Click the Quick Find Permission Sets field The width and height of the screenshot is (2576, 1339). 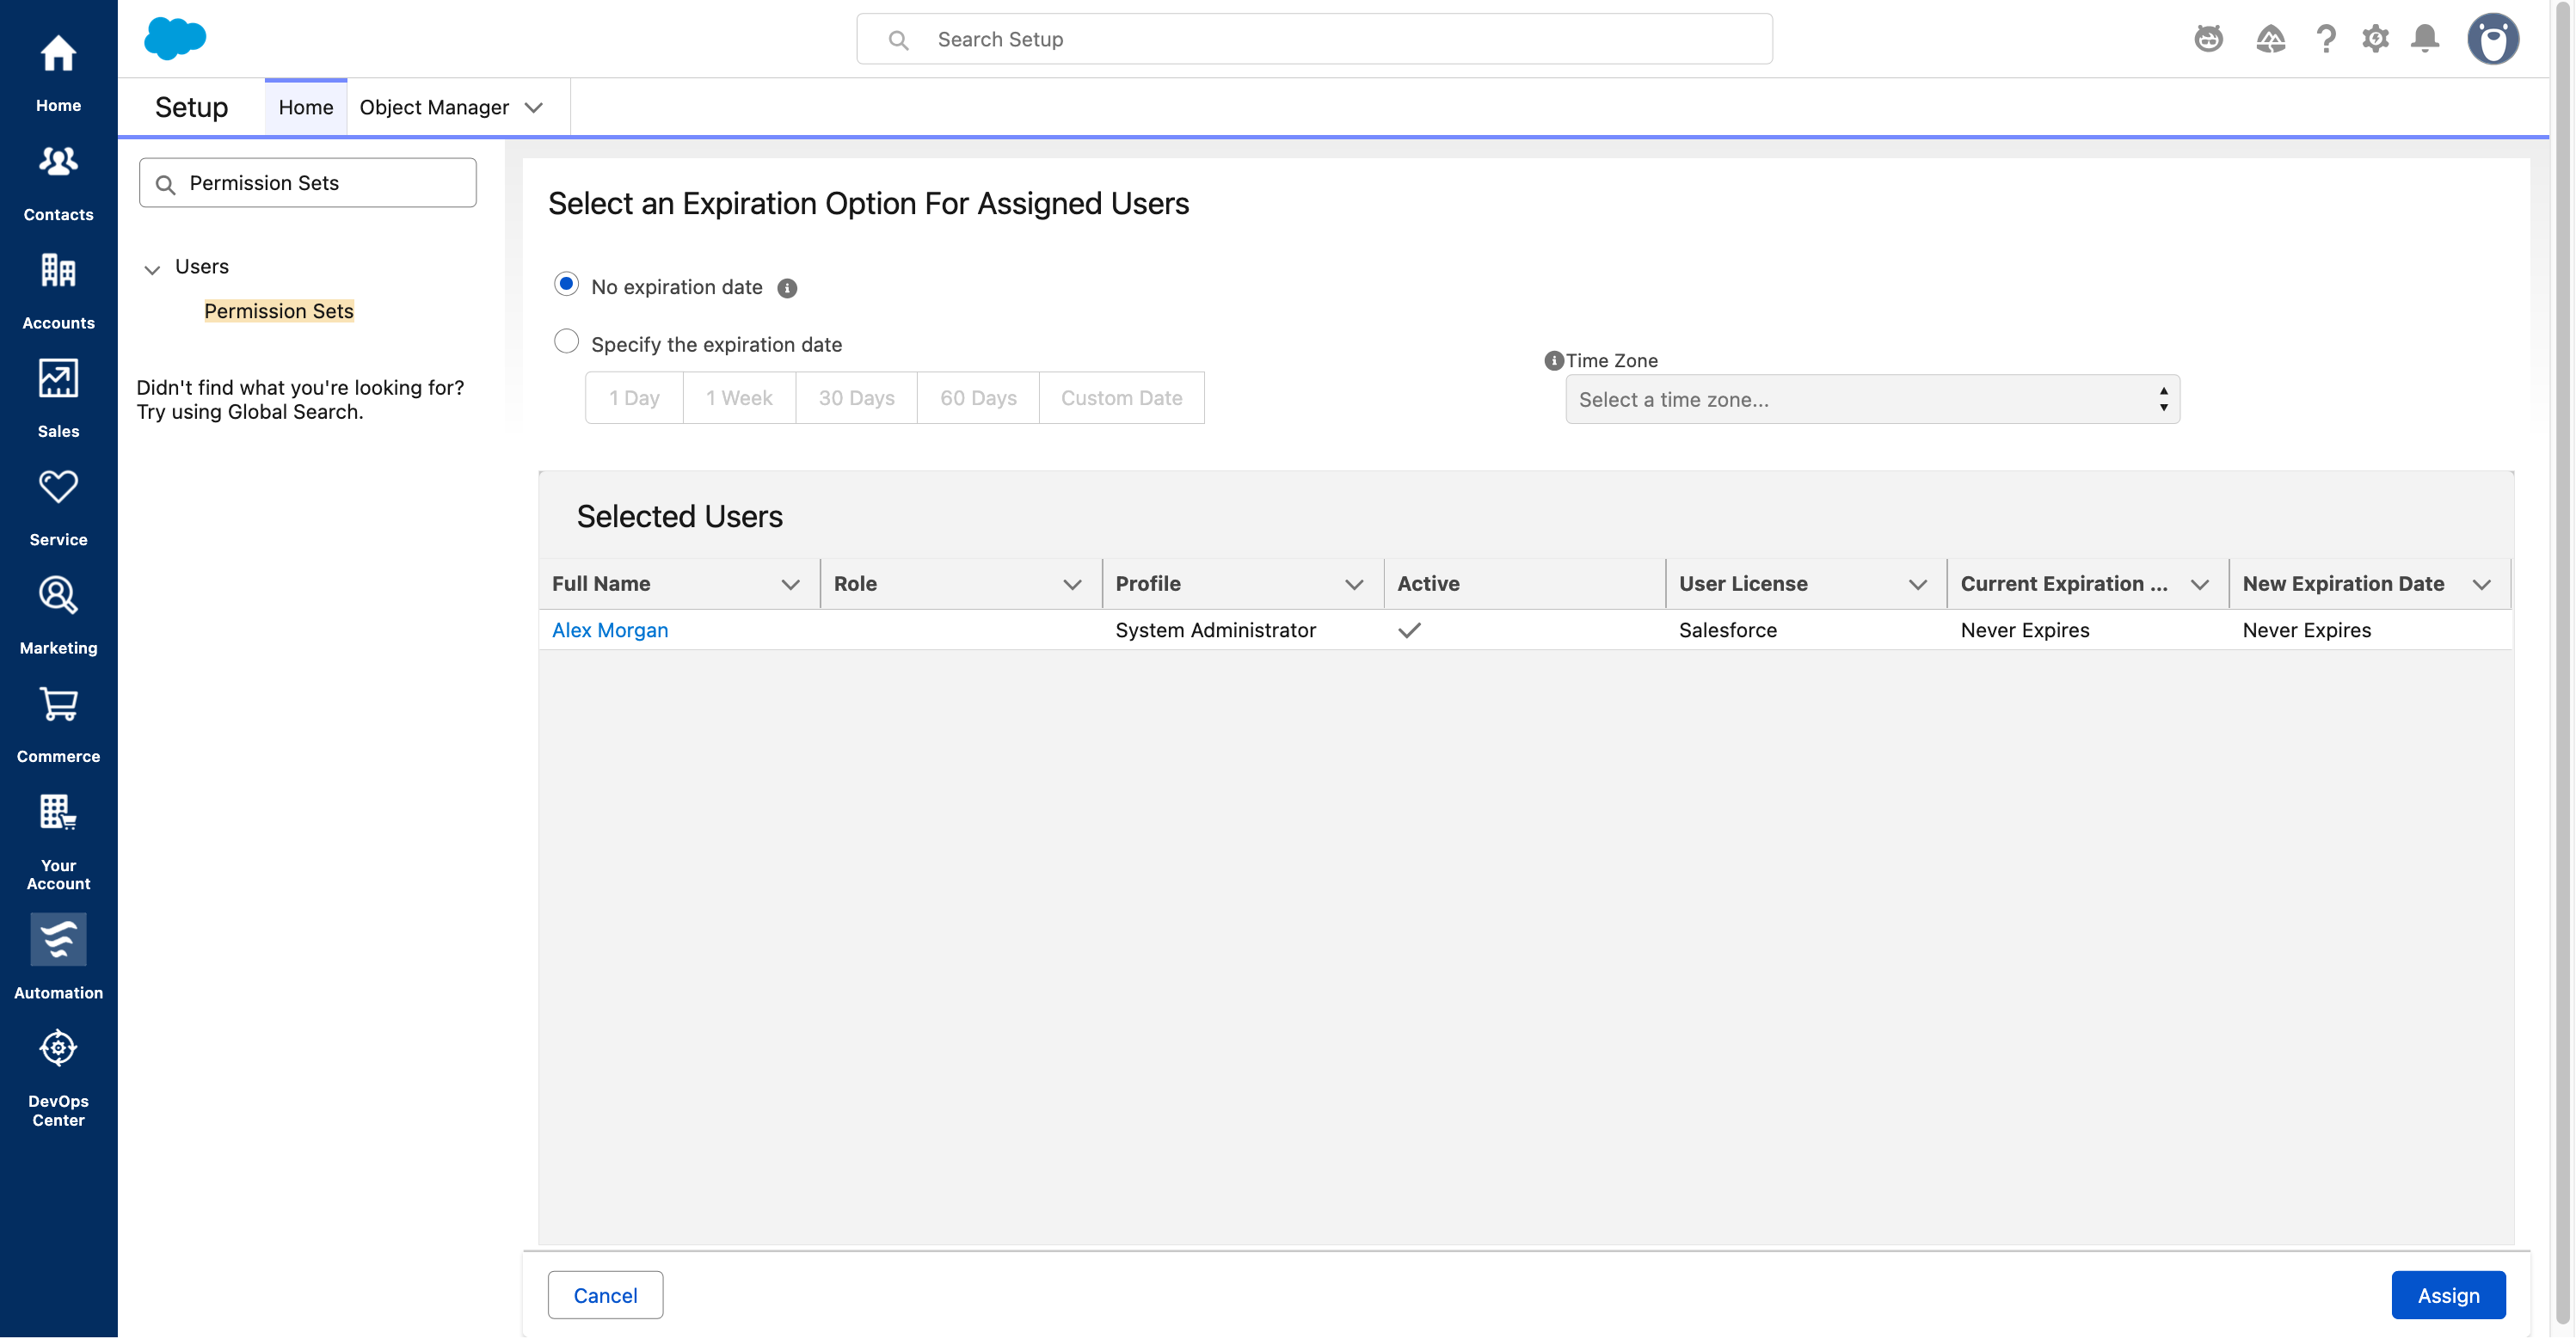tap(307, 183)
